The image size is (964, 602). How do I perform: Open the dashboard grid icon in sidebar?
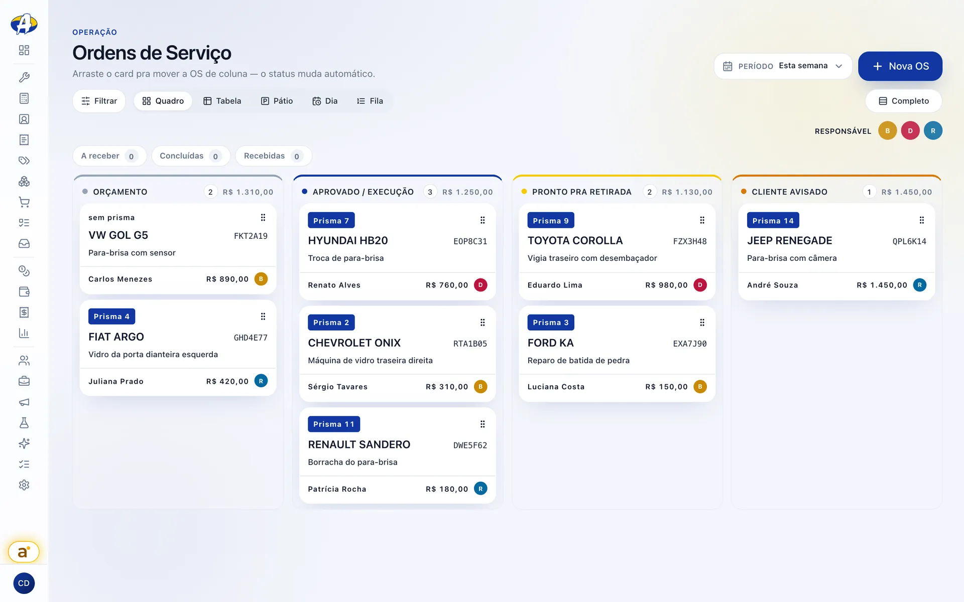[x=24, y=50]
